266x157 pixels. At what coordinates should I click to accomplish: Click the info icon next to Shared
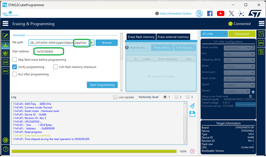[253, 92]
